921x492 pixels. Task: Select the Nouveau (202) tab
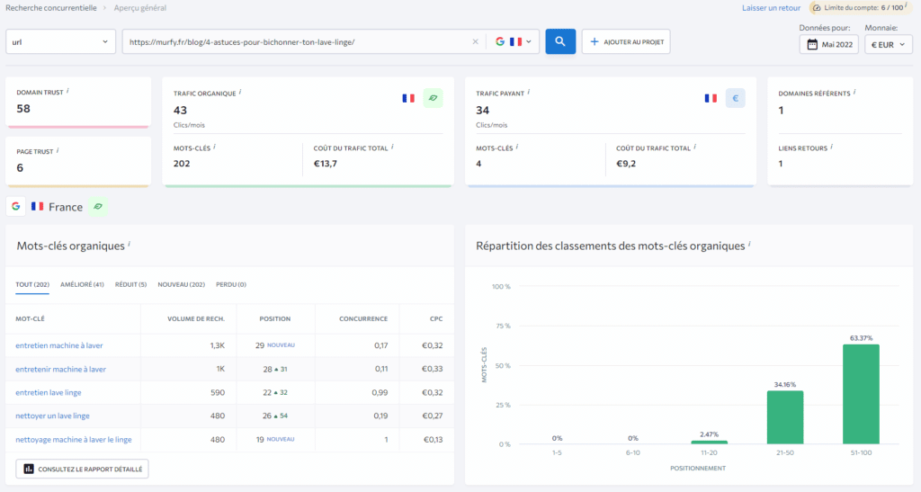(181, 284)
